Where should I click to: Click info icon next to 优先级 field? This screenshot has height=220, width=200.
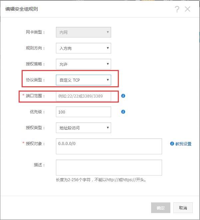click(x=123, y=112)
